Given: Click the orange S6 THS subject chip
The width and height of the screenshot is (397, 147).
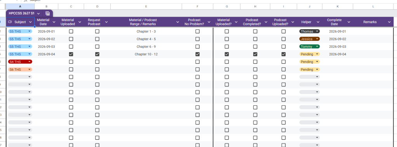Looking at the screenshot, I should [x=20, y=69].
